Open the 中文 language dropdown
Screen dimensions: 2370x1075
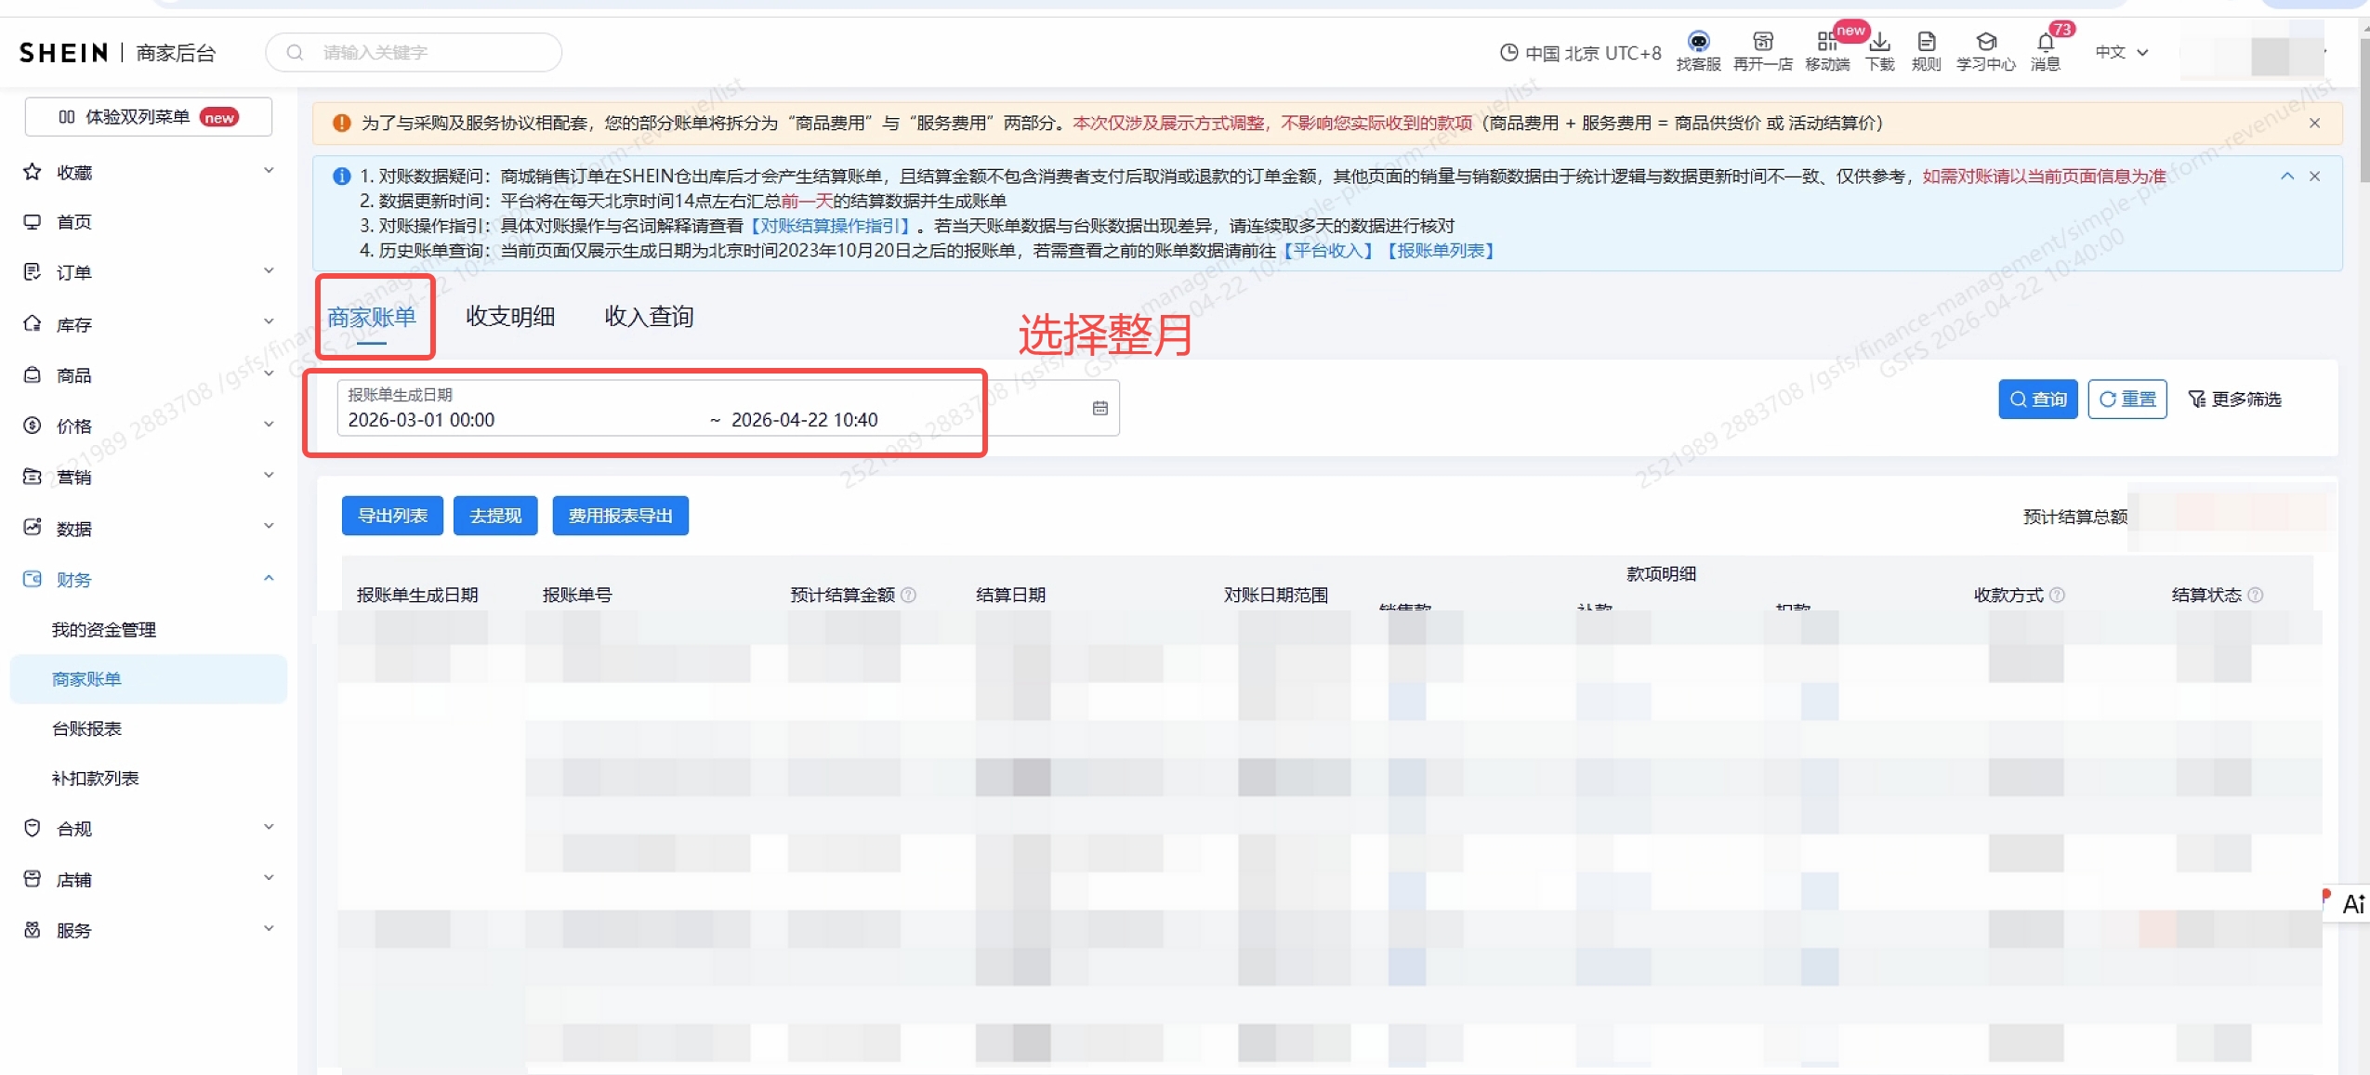(2121, 53)
